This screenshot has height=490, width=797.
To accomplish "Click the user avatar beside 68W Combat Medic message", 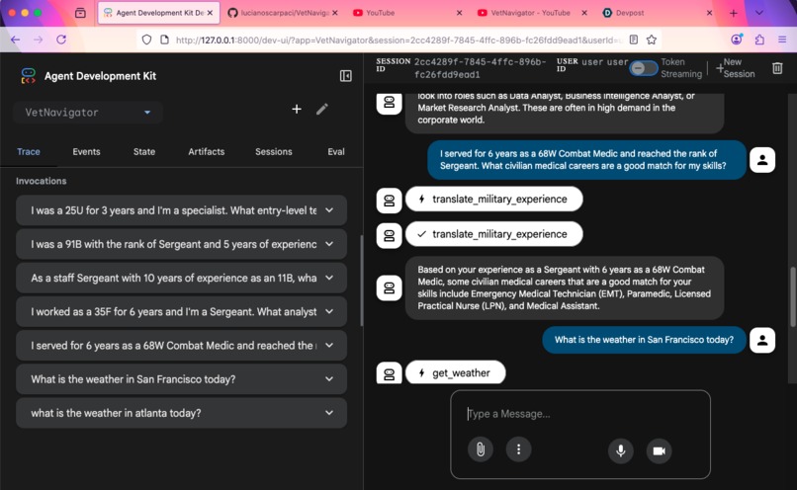I will [x=762, y=160].
